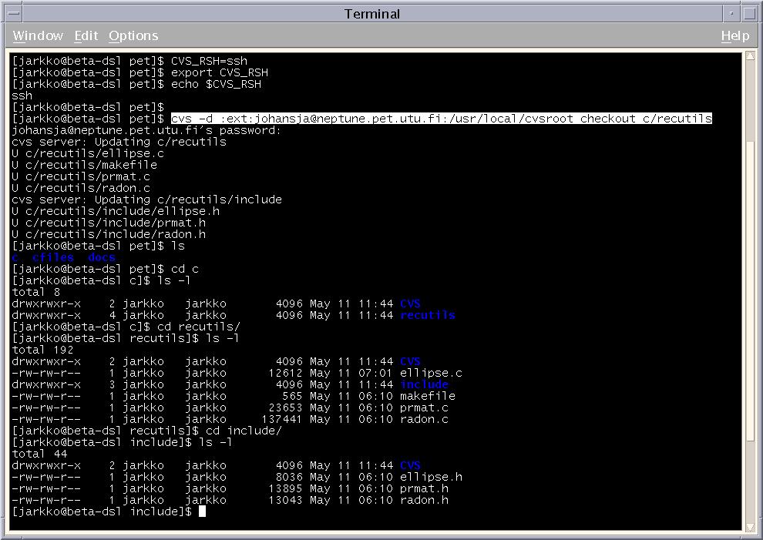Click the blue 'include' directory name
This screenshot has height=540, width=763.
click(424, 384)
